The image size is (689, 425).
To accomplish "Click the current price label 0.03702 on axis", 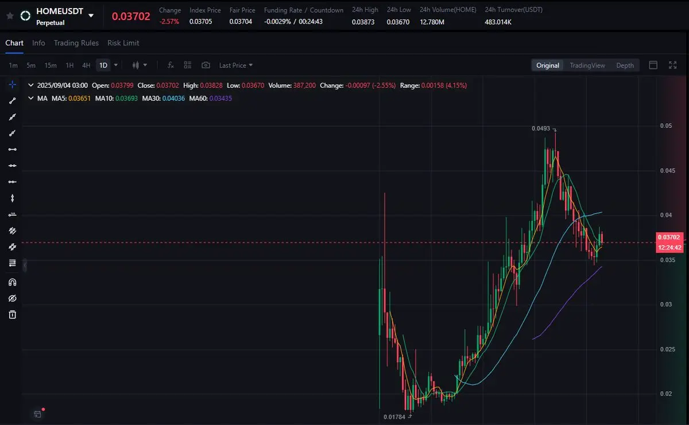I will click(x=669, y=237).
